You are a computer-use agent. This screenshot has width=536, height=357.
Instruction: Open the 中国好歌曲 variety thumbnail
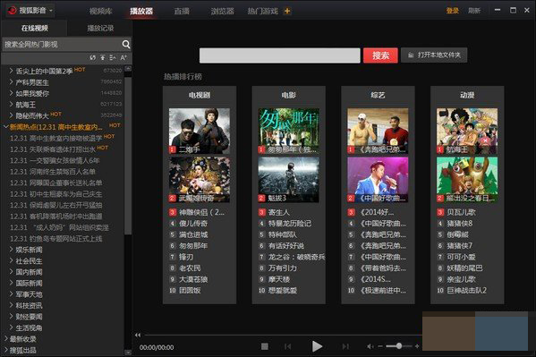click(378, 180)
